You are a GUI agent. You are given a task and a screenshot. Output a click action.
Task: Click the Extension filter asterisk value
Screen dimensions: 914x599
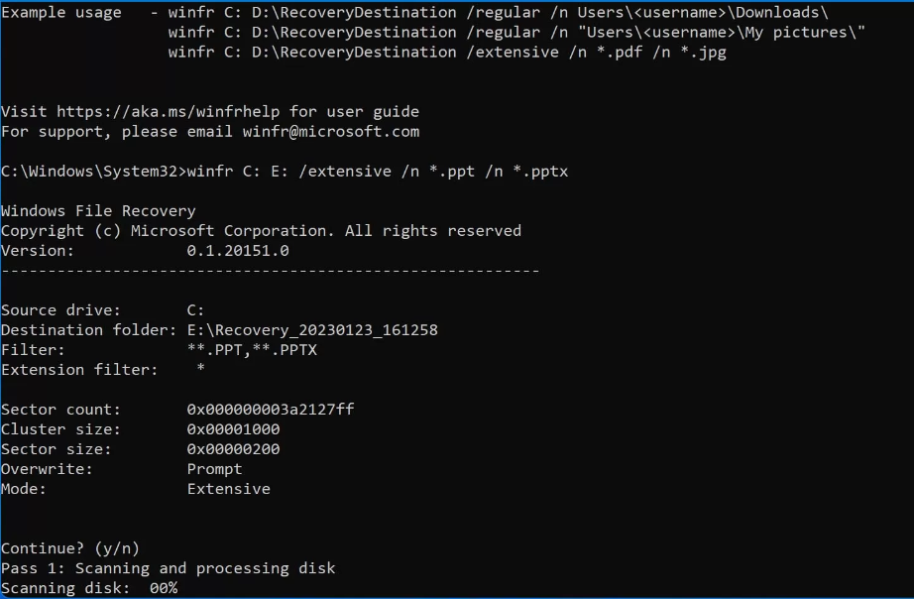click(200, 370)
